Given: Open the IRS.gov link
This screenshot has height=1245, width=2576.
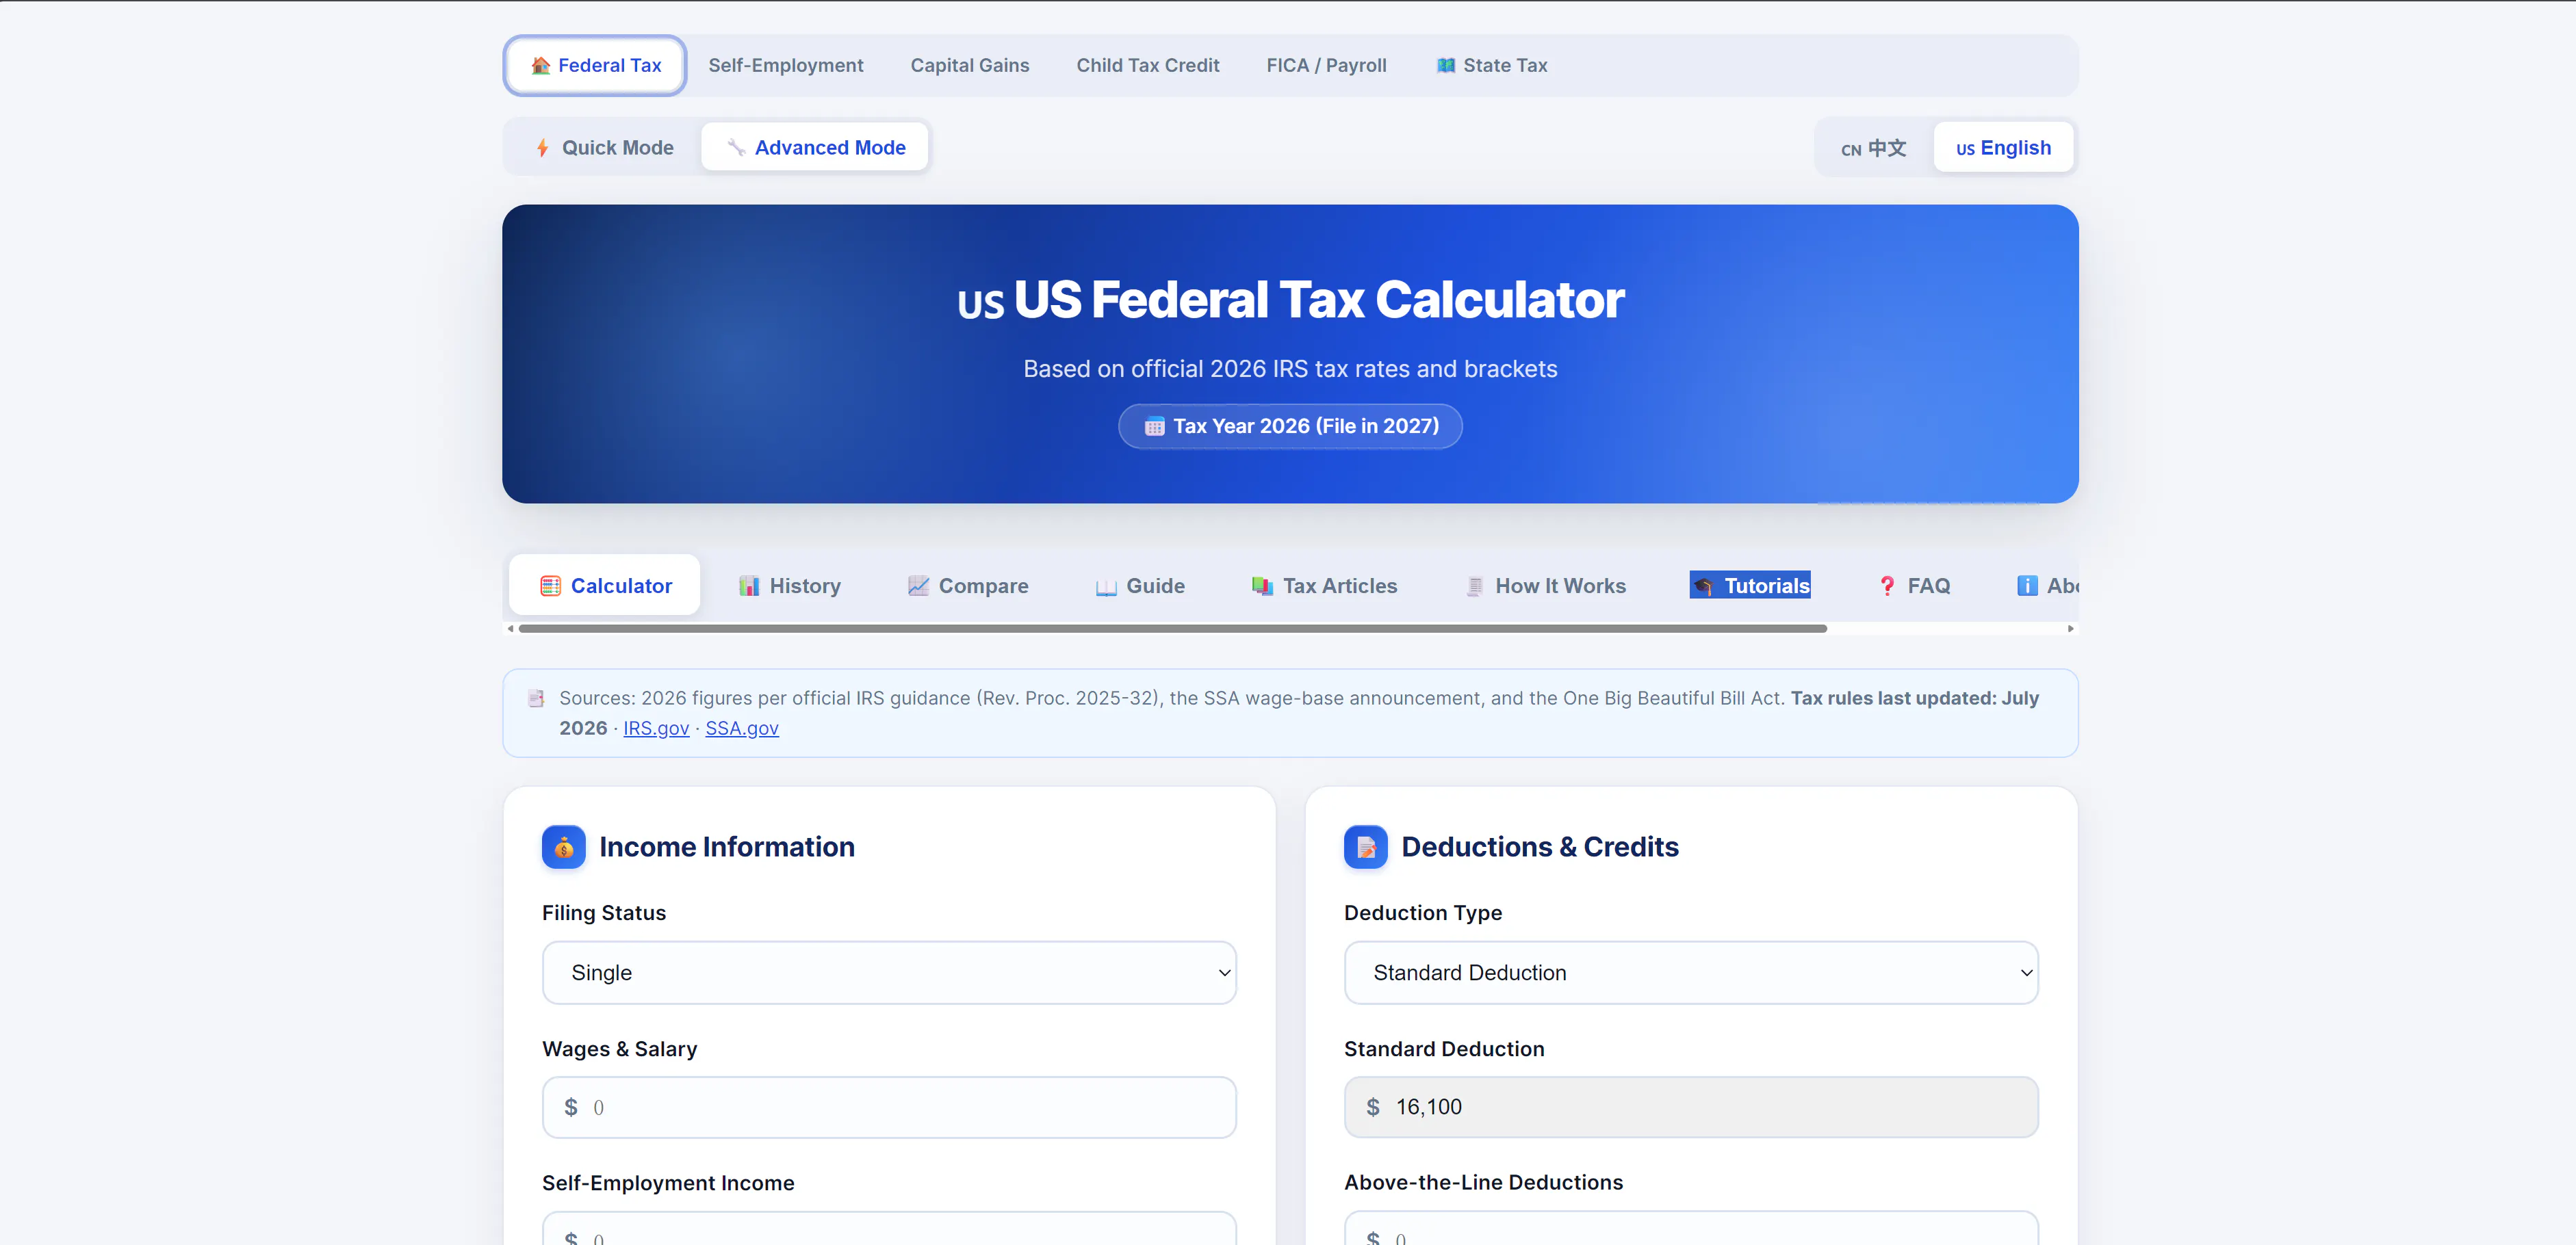Looking at the screenshot, I should click(656, 729).
